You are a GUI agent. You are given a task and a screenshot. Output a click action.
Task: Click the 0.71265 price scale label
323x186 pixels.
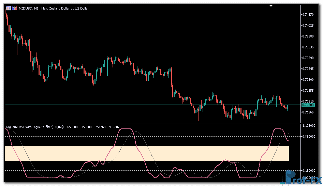tap(308, 112)
